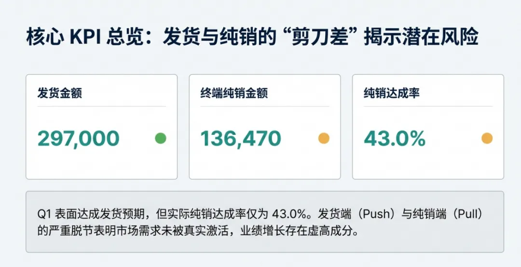This screenshot has height=267, width=521.
Task: Click the 43.0% achievement rate figure
Action: (395, 138)
